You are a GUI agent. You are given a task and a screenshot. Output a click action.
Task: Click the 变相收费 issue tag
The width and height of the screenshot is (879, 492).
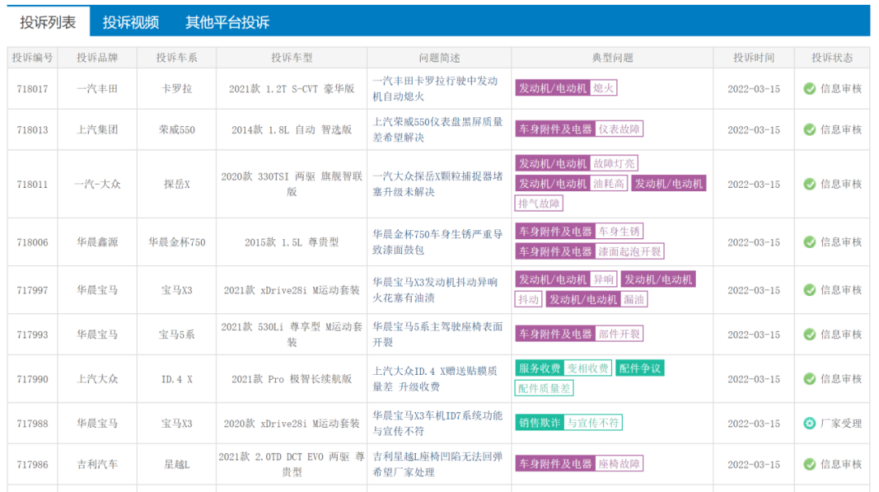pyautogui.click(x=588, y=368)
